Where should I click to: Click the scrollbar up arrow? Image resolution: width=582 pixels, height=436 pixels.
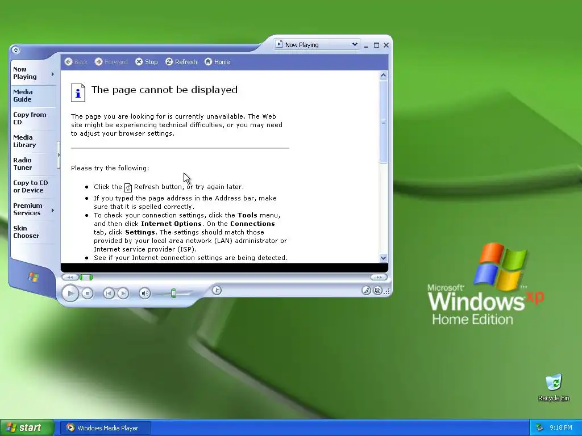click(x=384, y=76)
